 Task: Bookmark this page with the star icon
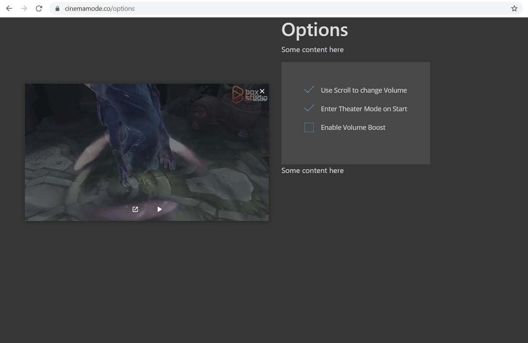click(514, 9)
